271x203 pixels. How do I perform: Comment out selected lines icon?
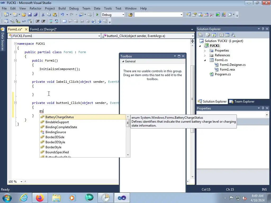pyautogui.click(x=51, y=21)
